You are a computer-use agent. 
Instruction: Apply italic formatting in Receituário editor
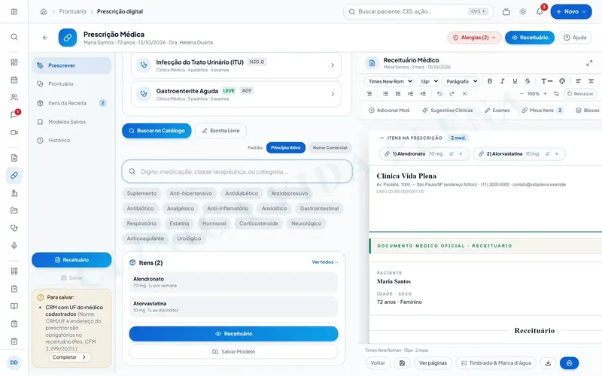(x=502, y=81)
